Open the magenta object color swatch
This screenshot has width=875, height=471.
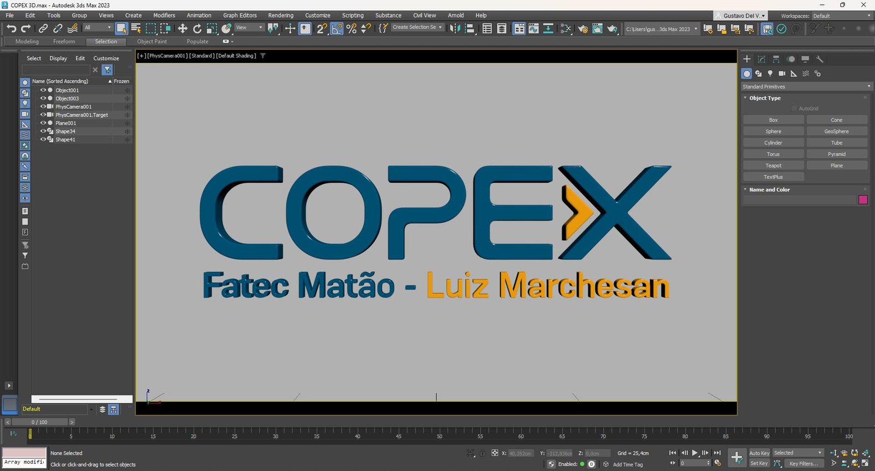tap(863, 200)
